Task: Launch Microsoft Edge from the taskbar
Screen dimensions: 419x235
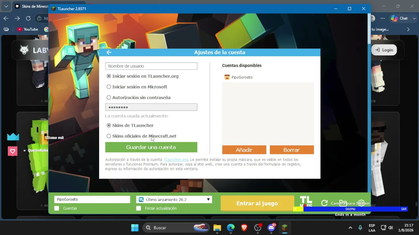Action: coord(231,227)
